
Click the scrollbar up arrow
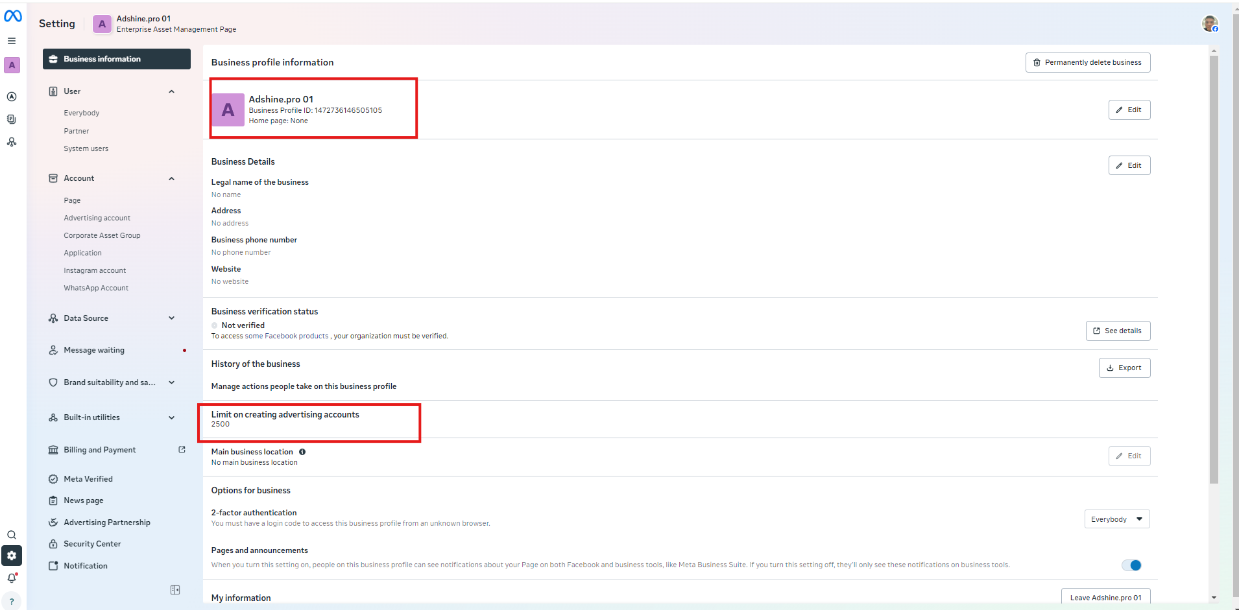[1214, 51]
